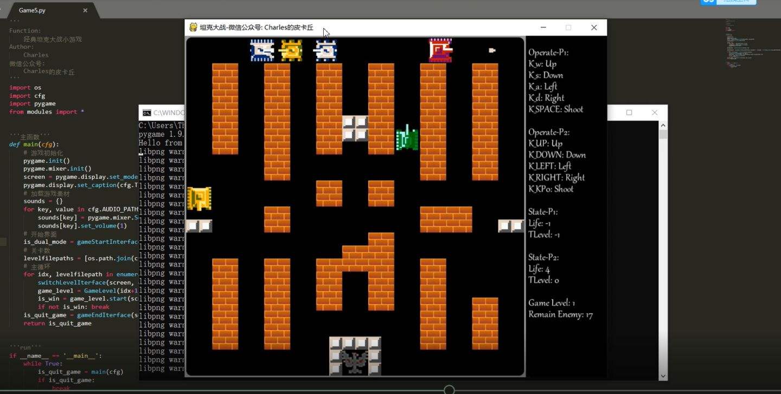
Task: Click the 'Life: -1' value
Action: tap(540, 223)
